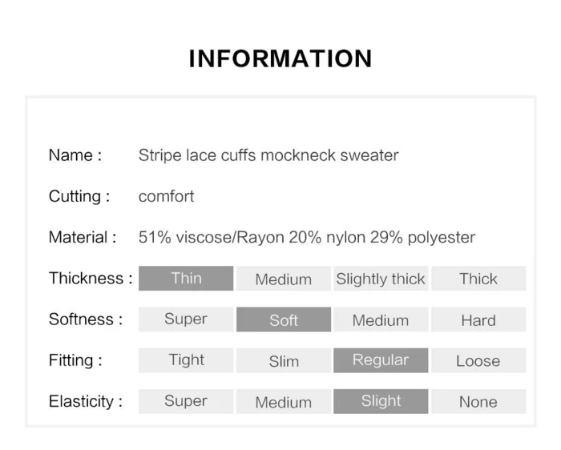Pick Medium in the Softness row
This screenshot has width=561, height=450.
pos(381,319)
